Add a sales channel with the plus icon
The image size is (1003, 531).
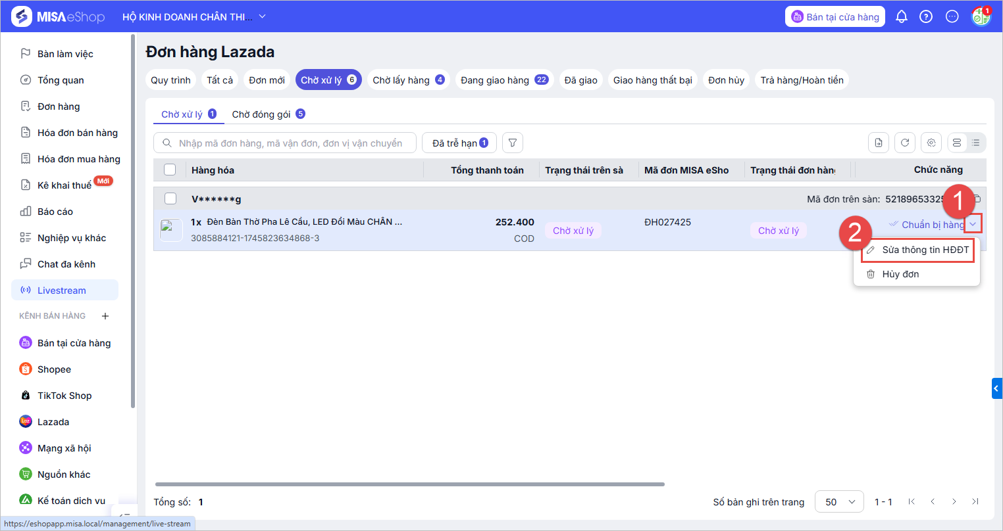click(105, 316)
